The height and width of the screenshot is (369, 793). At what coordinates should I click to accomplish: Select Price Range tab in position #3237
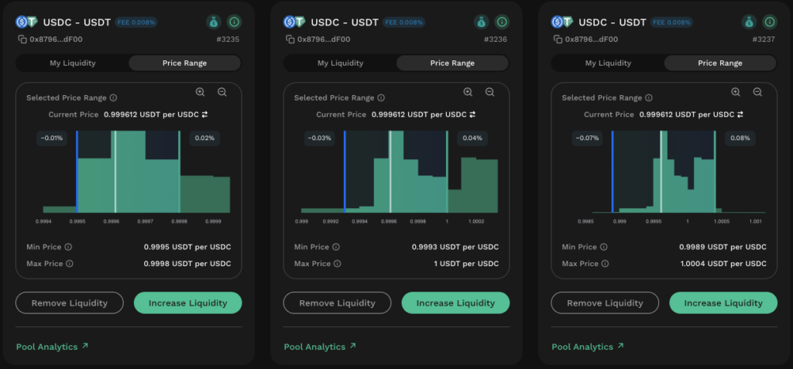click(x=720, y=63)
